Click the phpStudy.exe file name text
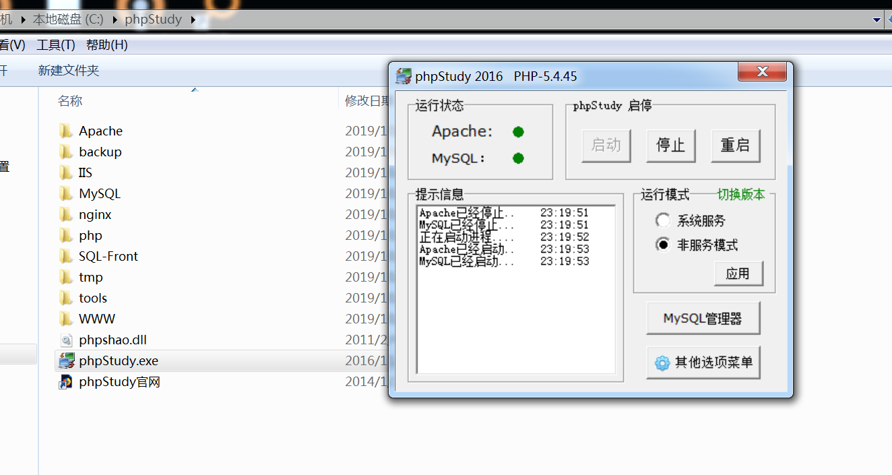This screenshot has width=892, height=475. click(x=119, y=360)
